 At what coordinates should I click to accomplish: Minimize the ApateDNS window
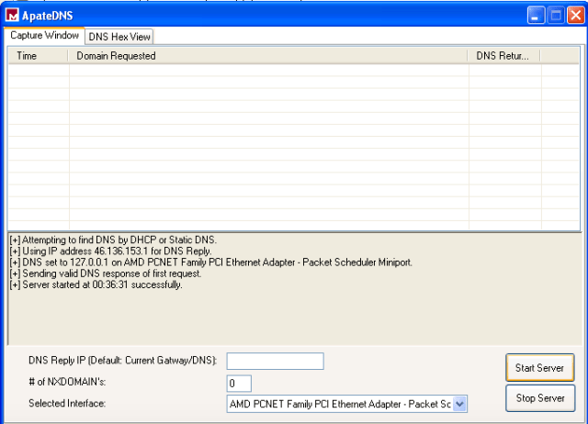[x=537, y=16]
